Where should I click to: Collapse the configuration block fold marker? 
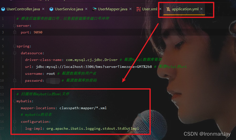15,122
